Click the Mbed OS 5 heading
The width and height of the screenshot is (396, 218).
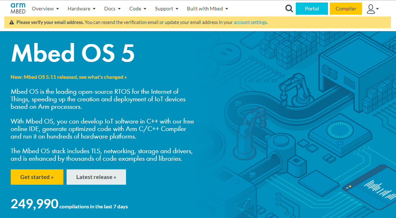point(73,54)
